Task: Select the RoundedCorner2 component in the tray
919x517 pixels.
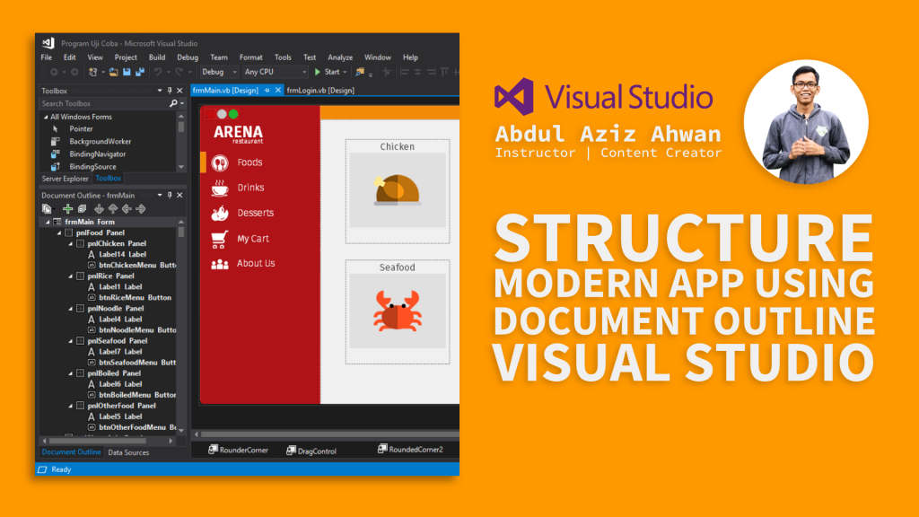Action: point(410,450)
